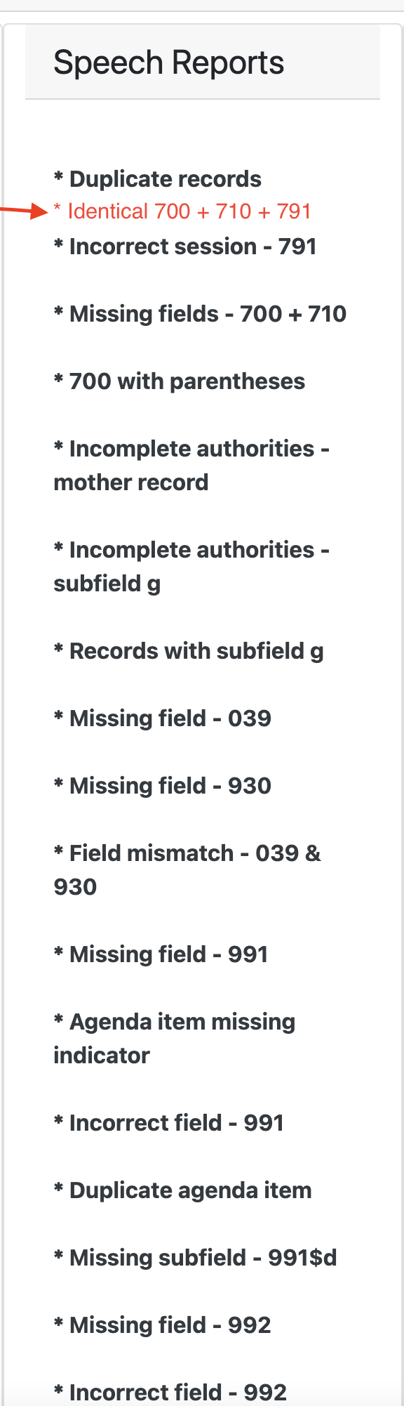Open the Incorrect session - 791 report
The image size is (404, 1406).
pos(185,247)
